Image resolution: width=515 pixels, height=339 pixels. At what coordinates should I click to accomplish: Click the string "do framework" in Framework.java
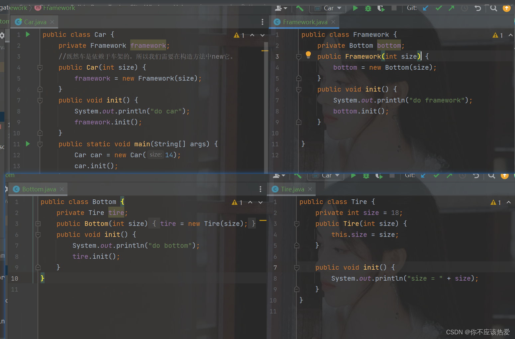point(437,100)
